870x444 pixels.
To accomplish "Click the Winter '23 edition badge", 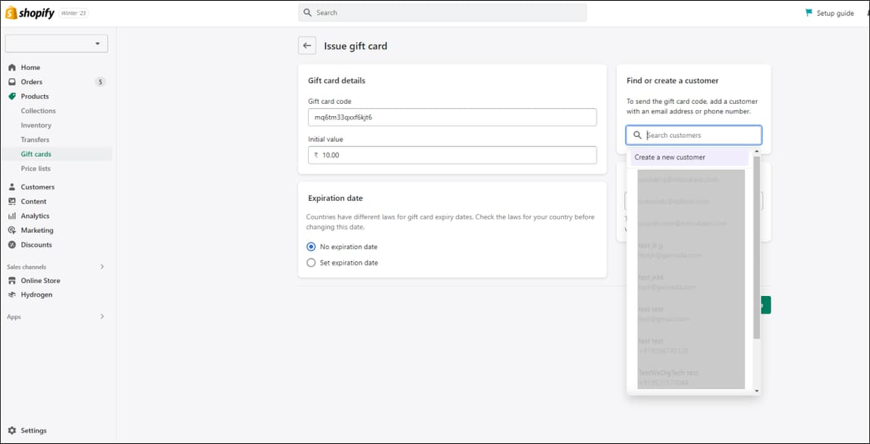I will click(x=75, y=13).
